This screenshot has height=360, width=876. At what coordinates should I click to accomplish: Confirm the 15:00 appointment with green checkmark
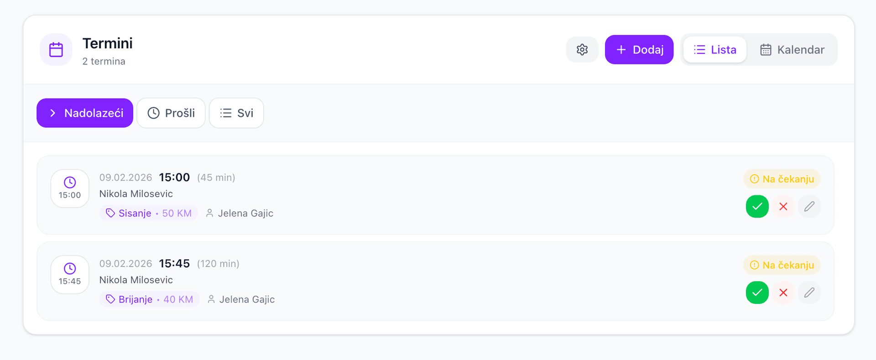coord(757,207)
